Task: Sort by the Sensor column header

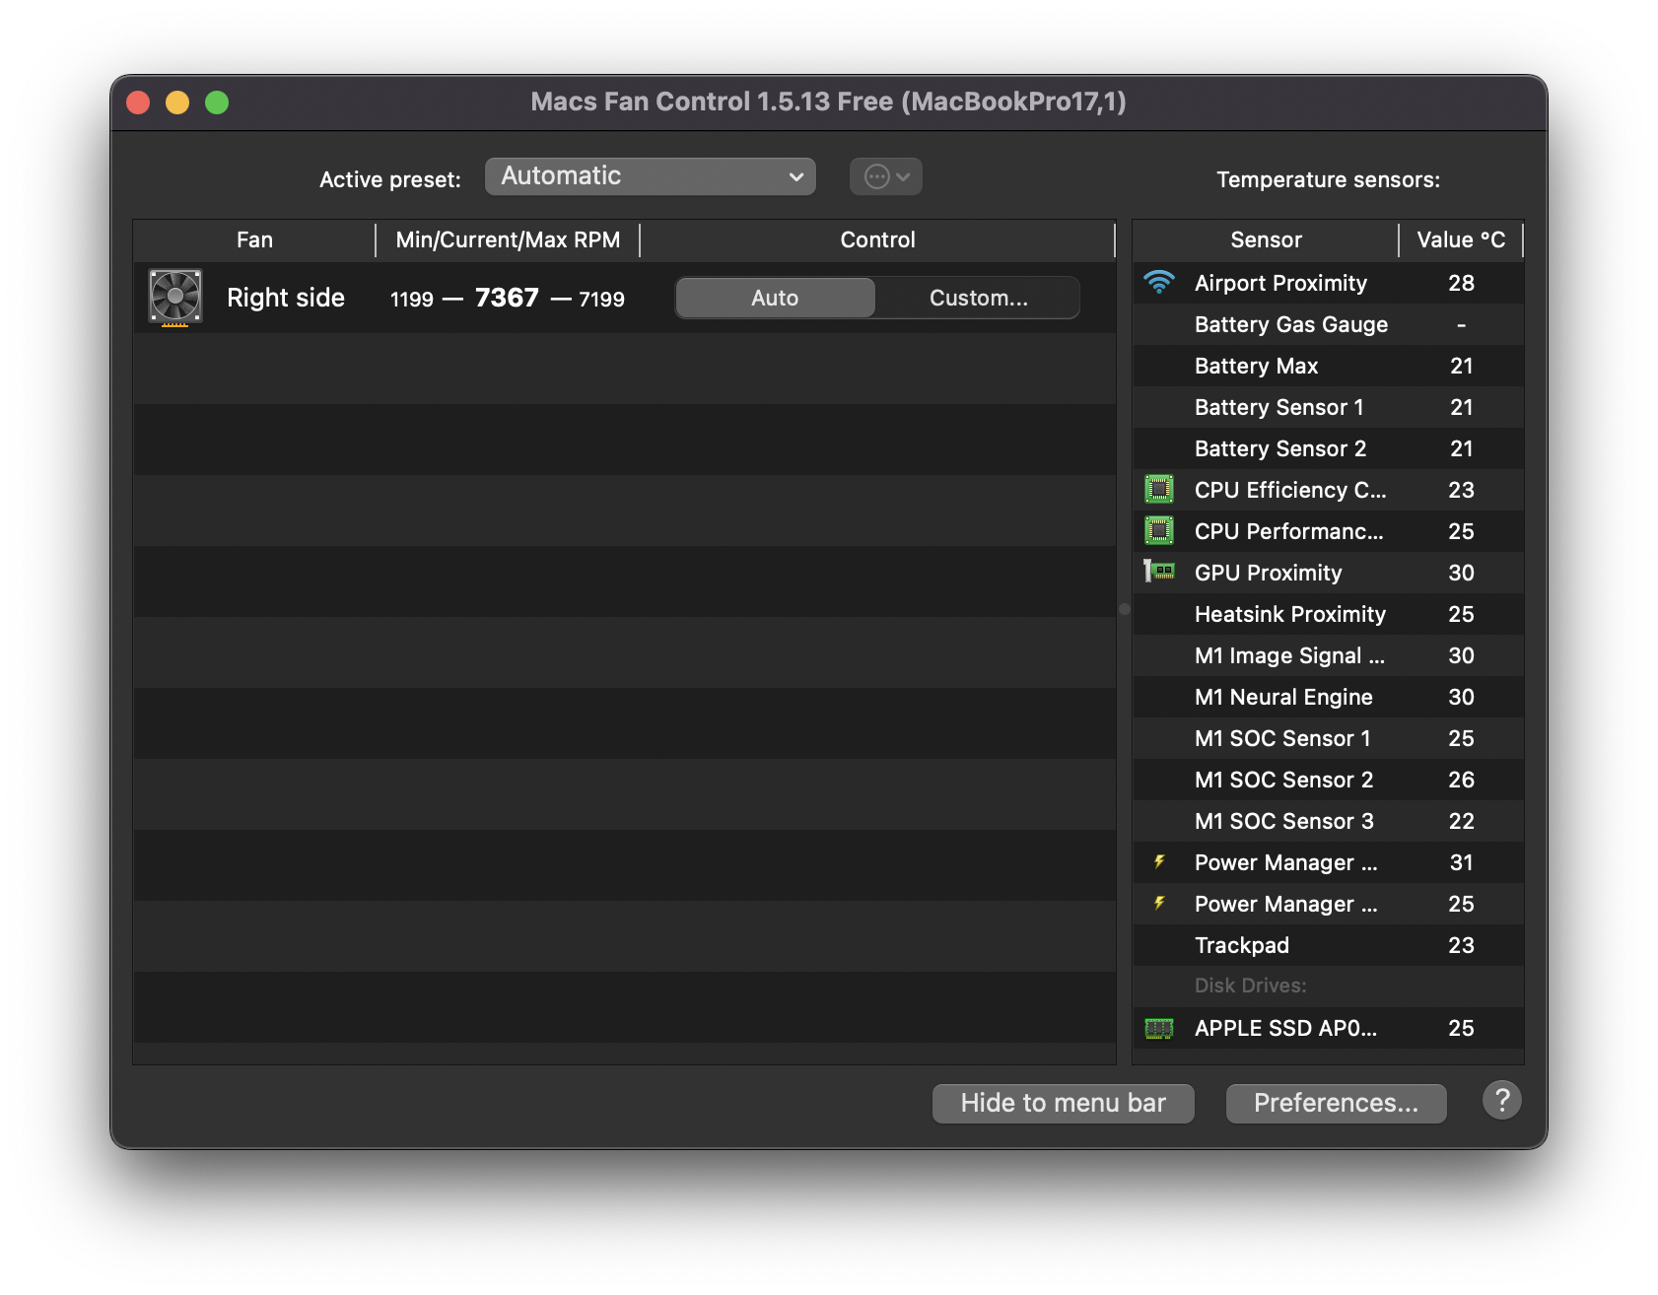Action: 1266,239
